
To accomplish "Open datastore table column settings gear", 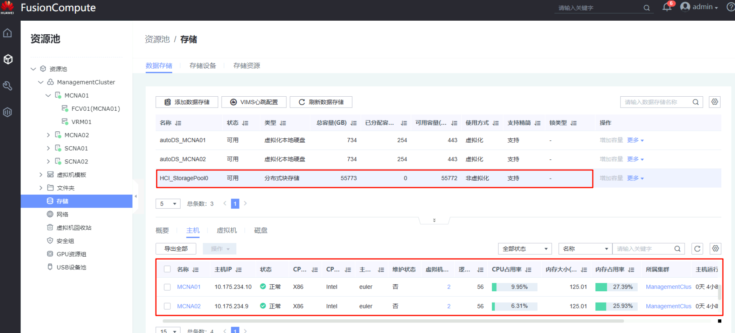I will 715,102.
